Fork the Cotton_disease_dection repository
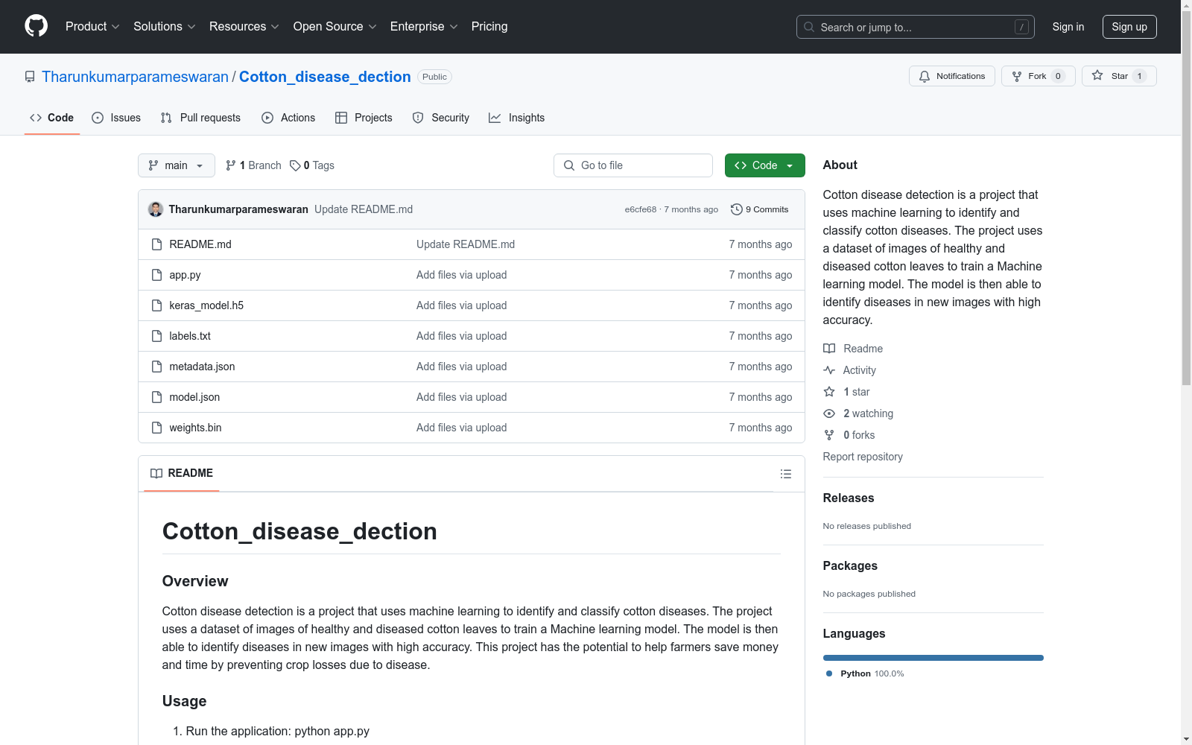 pyautogui.click(x=1037, y=76)
